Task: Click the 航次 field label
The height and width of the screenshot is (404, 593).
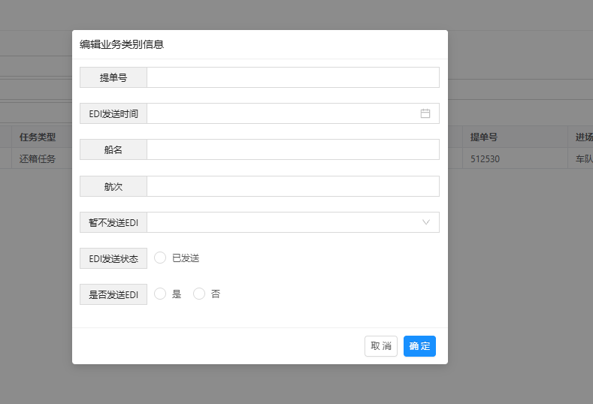Action: coord(113,186)
